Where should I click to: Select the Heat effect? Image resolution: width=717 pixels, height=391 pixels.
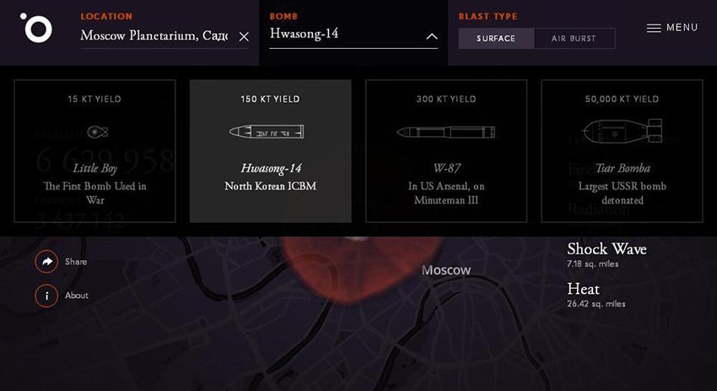click(583, 289)
